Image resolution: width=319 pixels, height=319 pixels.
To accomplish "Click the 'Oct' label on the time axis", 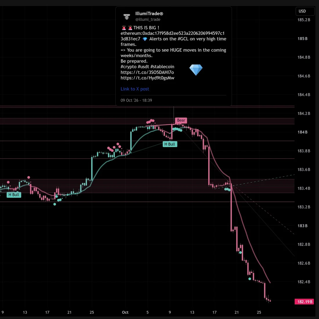I will [x=125, y=312].
